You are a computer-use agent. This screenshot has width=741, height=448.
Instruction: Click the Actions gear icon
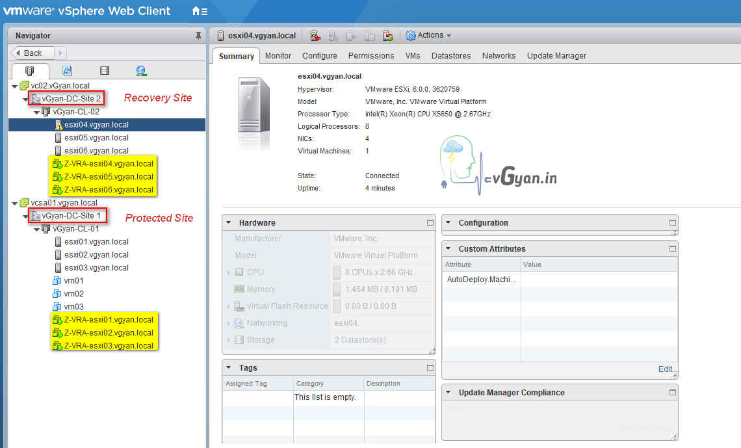[x=411, y=36]
